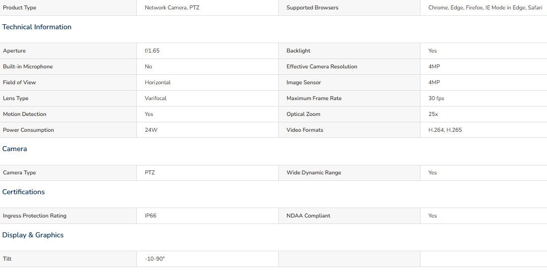
Task: Click the Field of View Horizontal value
Action: [x=158, y=83]
